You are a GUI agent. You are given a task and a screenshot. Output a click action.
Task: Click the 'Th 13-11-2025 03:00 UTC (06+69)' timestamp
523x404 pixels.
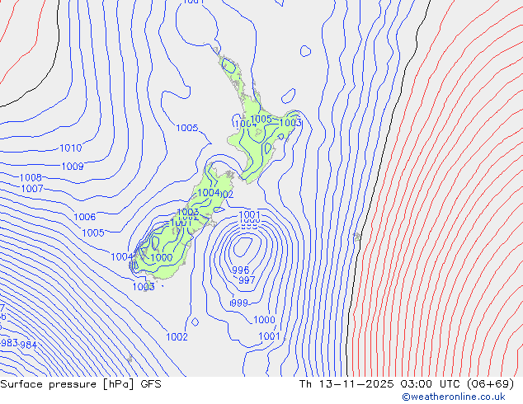coord(407,384)
